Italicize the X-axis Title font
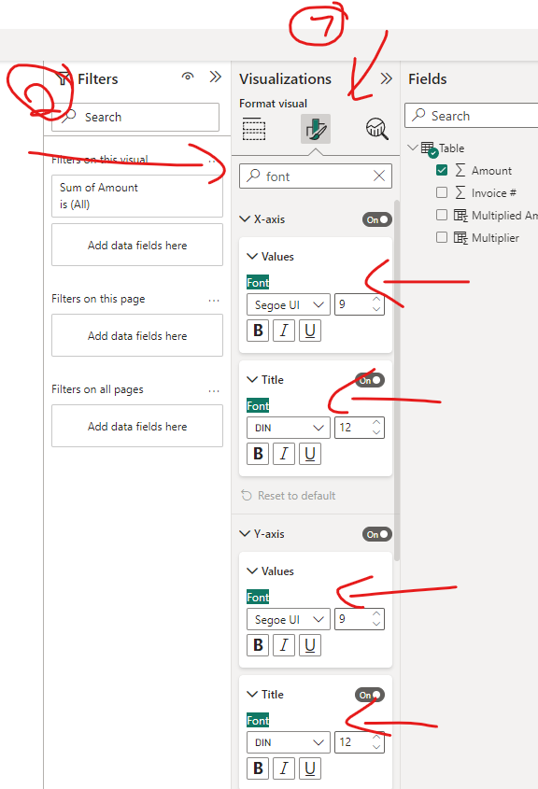Viewport: 538px width, 789px height. tap(284, 454)
